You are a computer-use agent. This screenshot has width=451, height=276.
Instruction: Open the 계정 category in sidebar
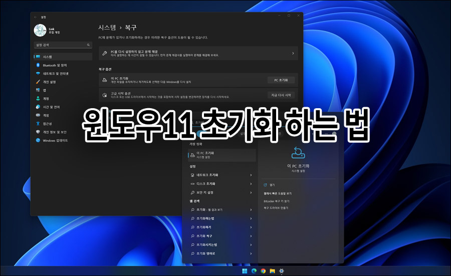(x=63, y=99)
